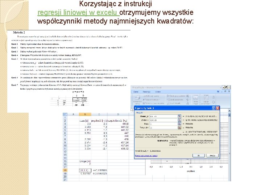
Task: Switch to the Recenzja ribbon tab
Action: tap(146, 92)
